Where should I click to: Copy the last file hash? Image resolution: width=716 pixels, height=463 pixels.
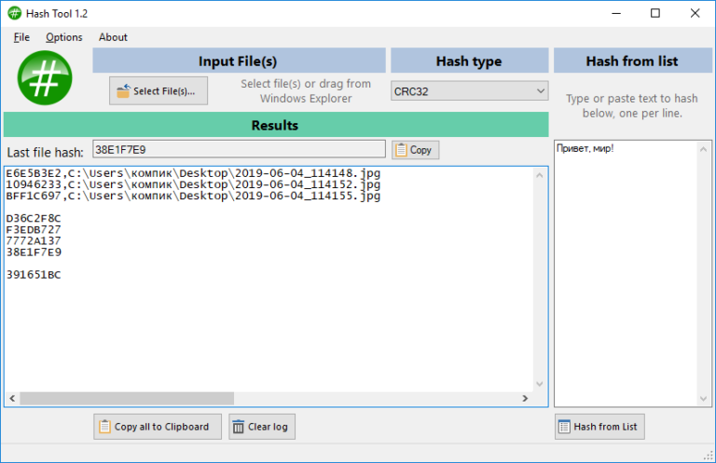click(415, 150)
